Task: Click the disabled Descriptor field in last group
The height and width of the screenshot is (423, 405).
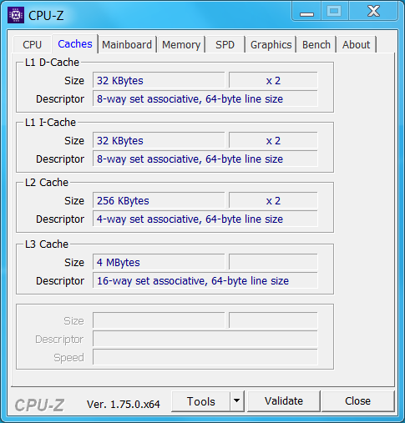Action: [x=205, y=339]
